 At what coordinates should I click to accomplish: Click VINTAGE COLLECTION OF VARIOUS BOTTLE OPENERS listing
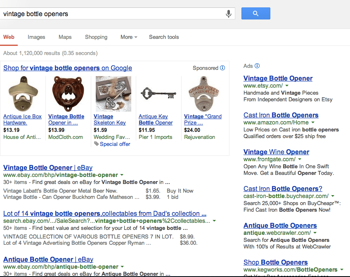point(88,236)
